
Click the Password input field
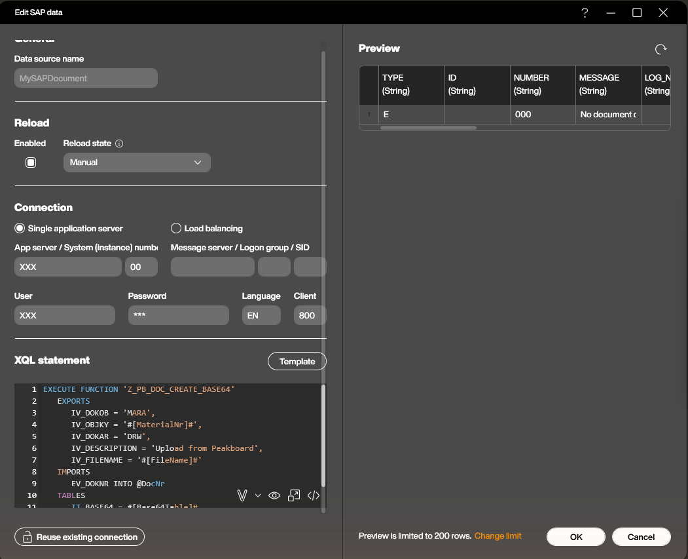[x=179, y=315]
